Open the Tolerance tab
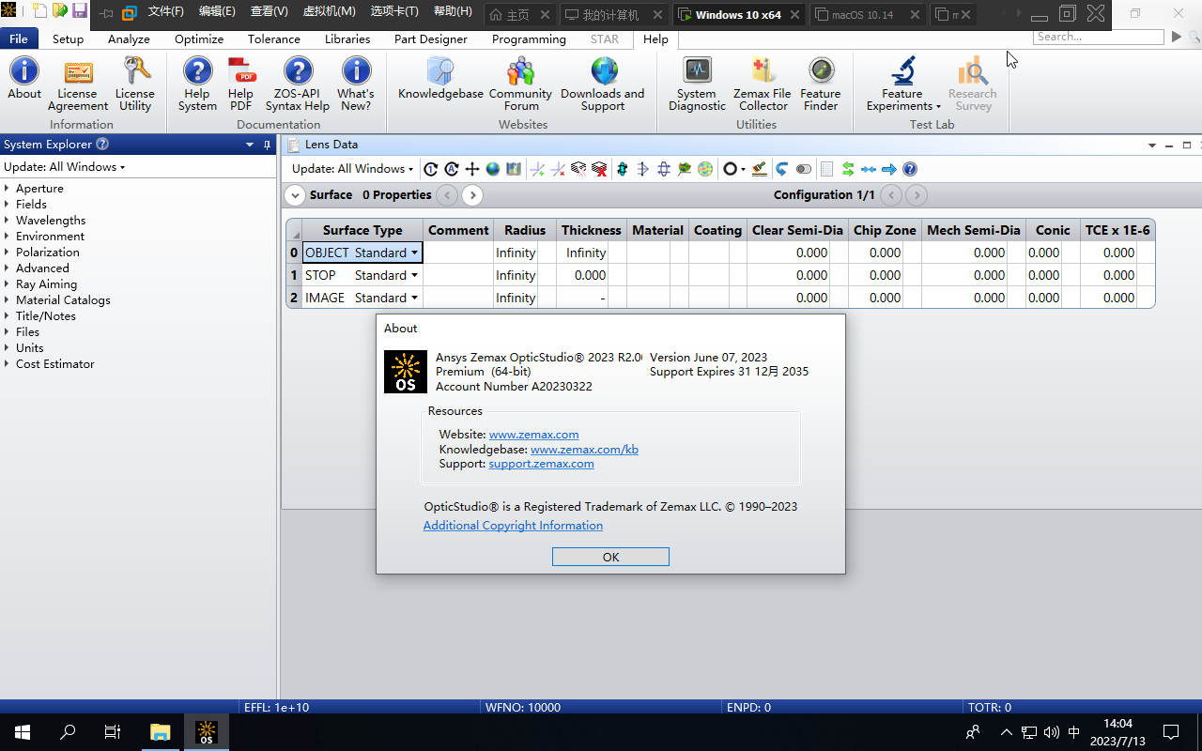 [x=274, y=39]
